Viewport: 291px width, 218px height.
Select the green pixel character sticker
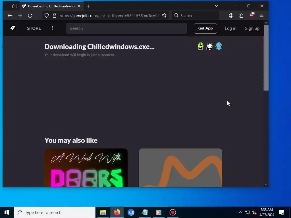tap(201, 46)
